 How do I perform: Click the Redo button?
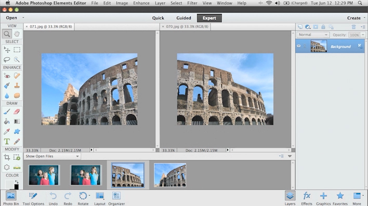click(x=68, y=198)
